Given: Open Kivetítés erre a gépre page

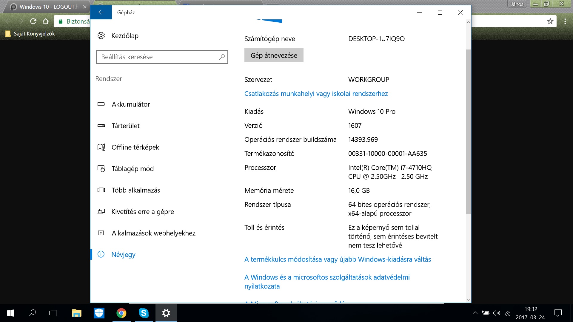Looking at the screenshot, I should (x=143, y=212).
